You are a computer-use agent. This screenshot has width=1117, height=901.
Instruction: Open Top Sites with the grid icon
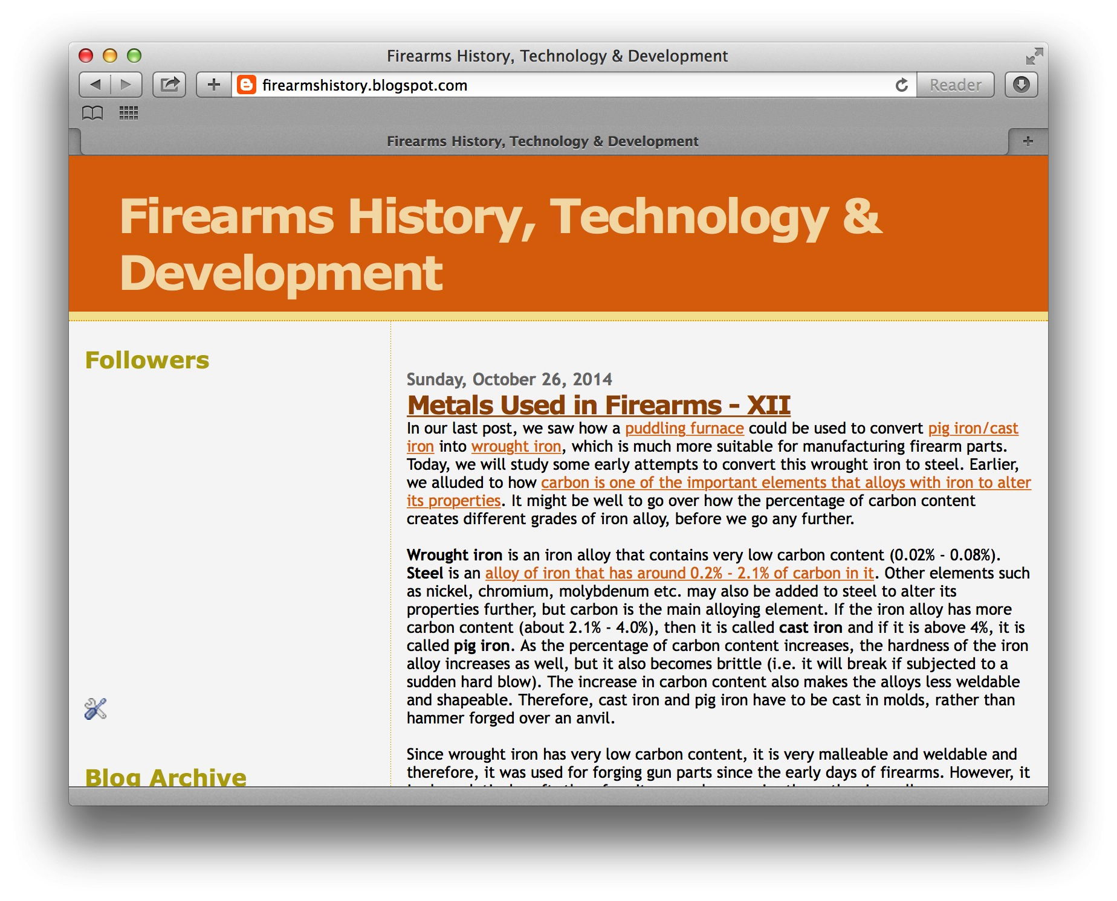tap(129, 113)
